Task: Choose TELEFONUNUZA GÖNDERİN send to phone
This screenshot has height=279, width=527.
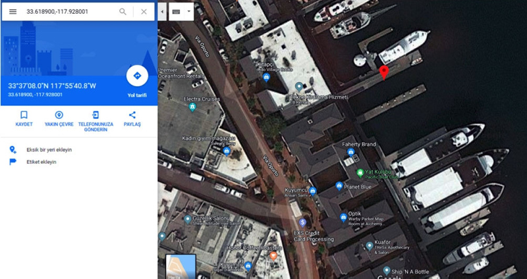Action: click(x=96, y=122)
